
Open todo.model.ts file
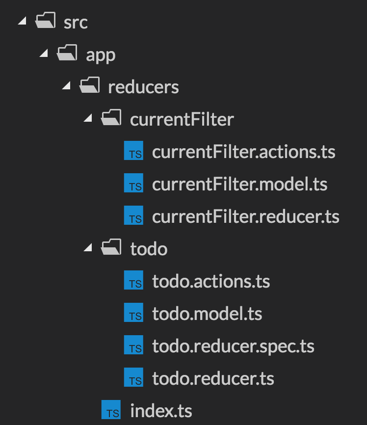[x=208, y=314]
